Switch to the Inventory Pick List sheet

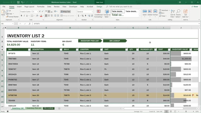pyautogui.click(x=34, y=108)
